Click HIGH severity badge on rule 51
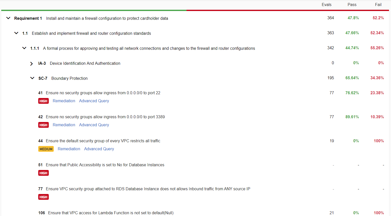 (43, 173)
